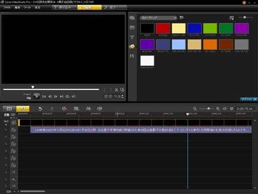Click the Video track icon
The image size is (258, 194).
(x=13, y=123)
